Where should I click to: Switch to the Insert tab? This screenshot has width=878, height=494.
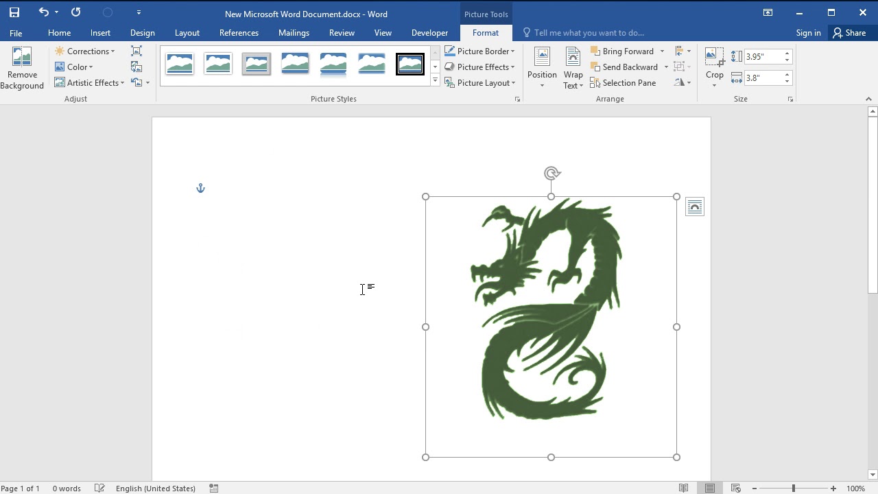pyautogui.click(x=100, y=33)
